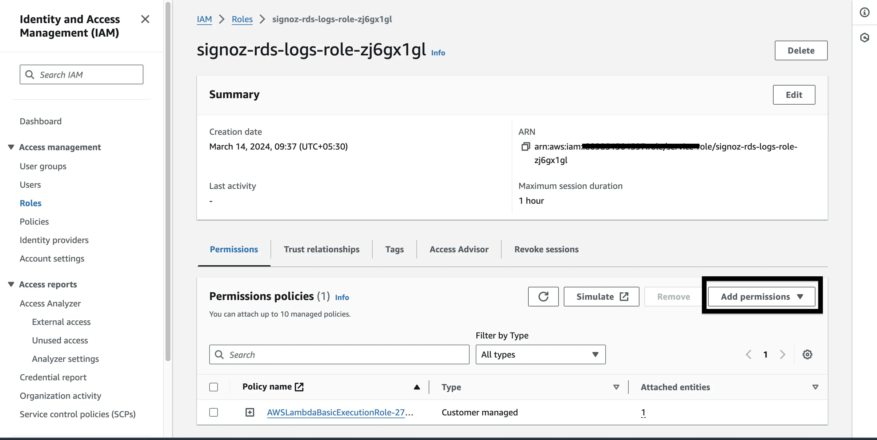Open Service control policies (SCPs)
877x440 pixels.
click(78, 414)
